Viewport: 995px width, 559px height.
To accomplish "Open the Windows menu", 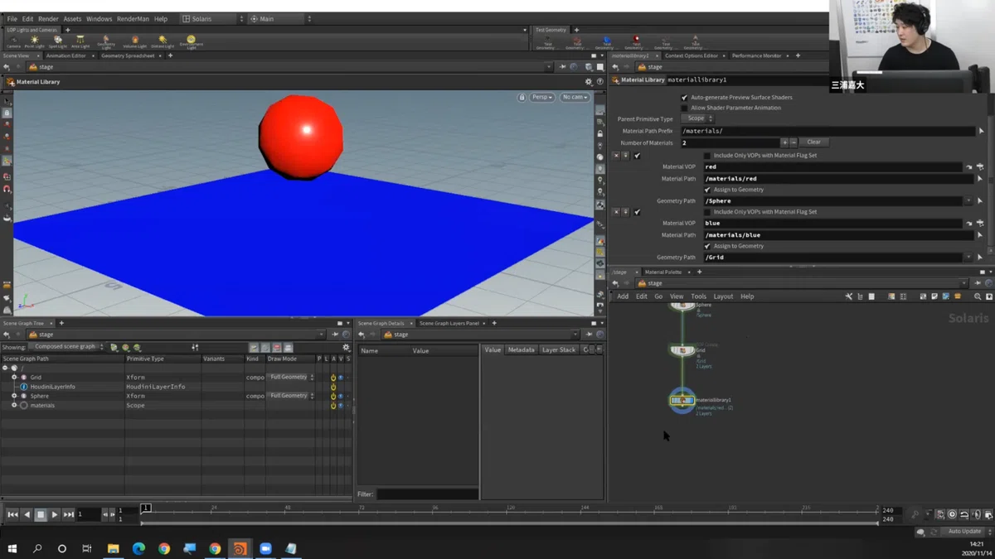I will click(99, 18).
